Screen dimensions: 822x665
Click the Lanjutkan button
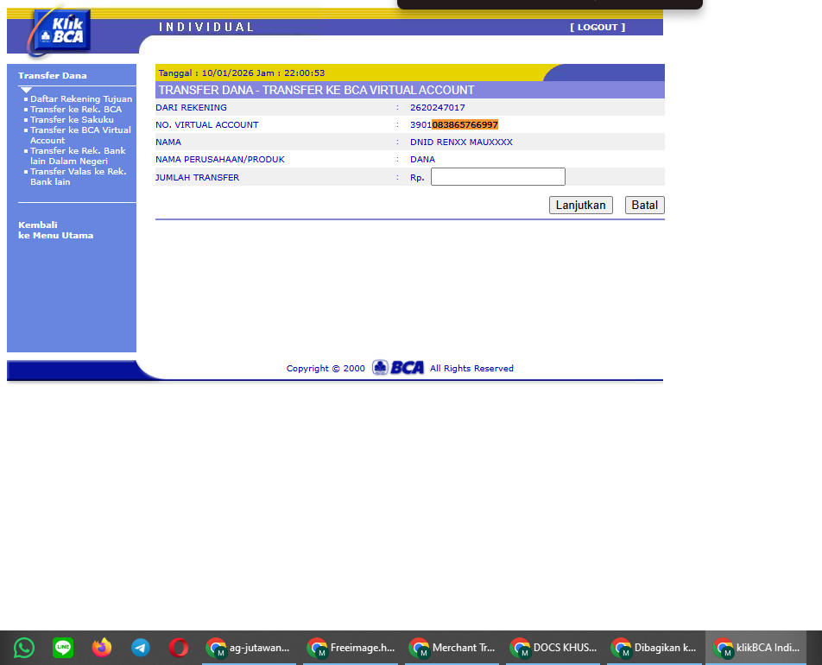click(581, 205)
